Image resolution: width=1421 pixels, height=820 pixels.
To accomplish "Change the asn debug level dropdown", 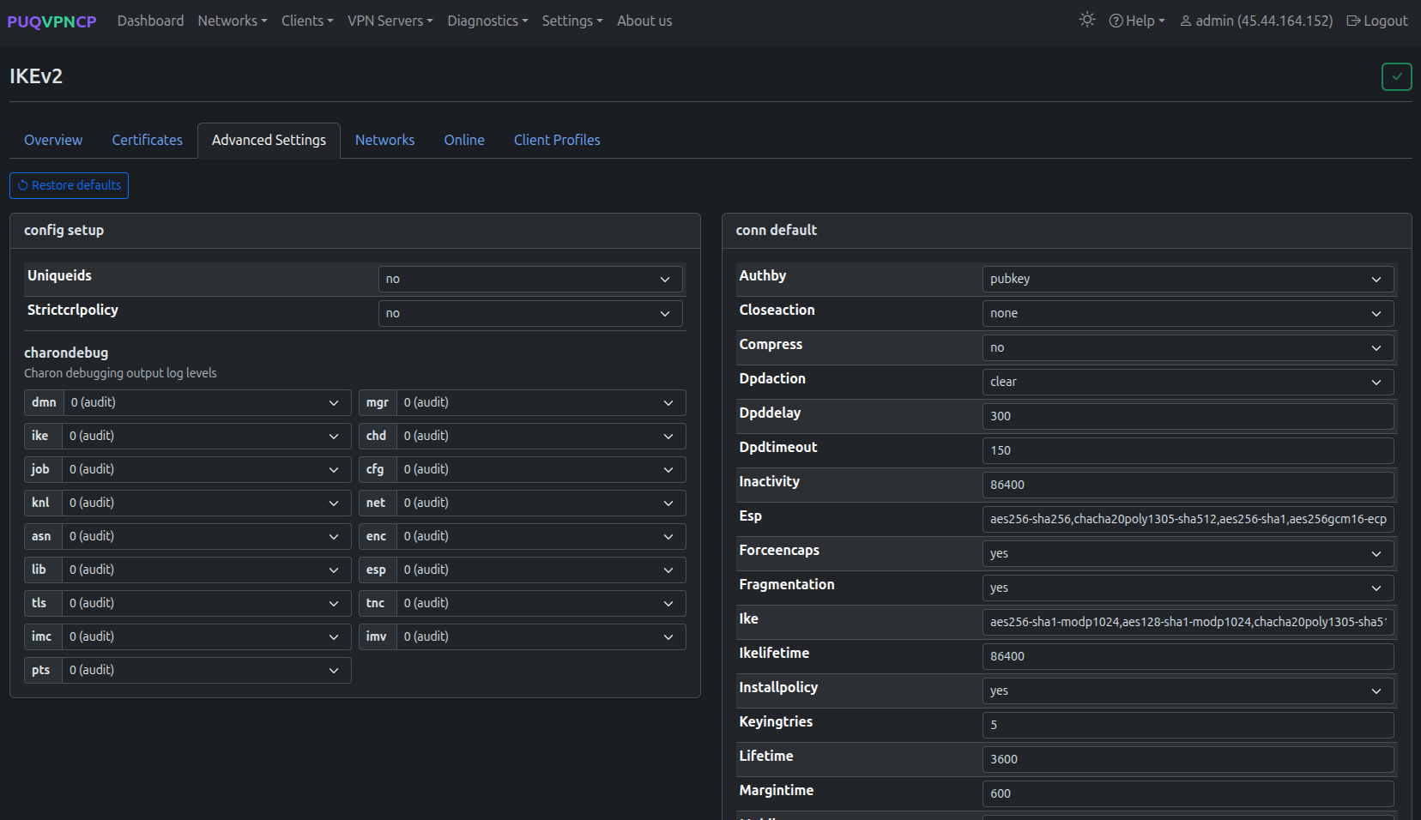I will pos(207,536).
